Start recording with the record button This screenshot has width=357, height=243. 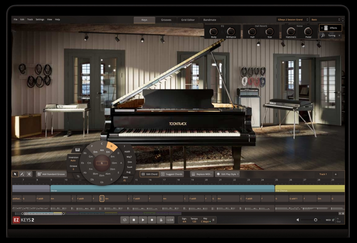click(x=152, y=220)
